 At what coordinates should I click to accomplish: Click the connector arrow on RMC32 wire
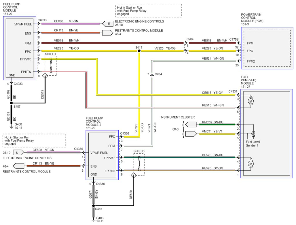(191, 124)
